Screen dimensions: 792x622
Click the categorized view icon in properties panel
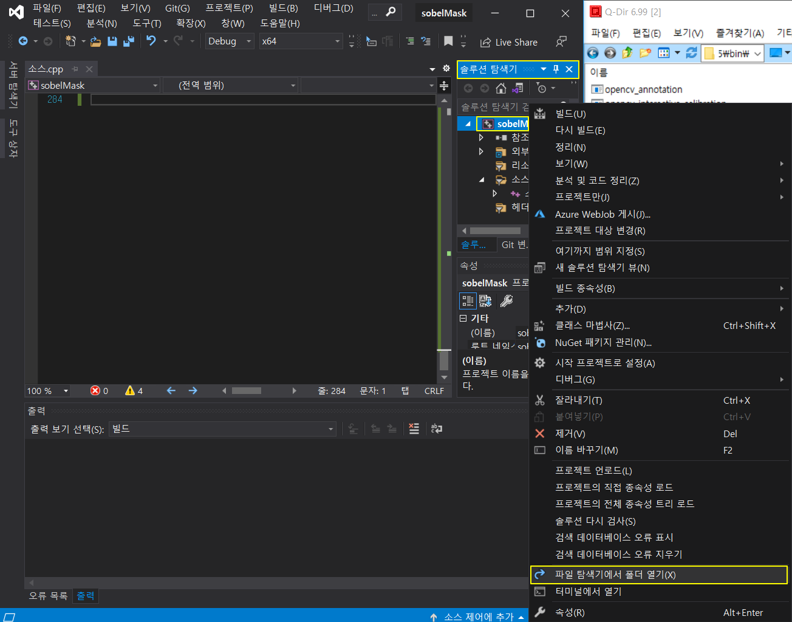tap(468, 300)
